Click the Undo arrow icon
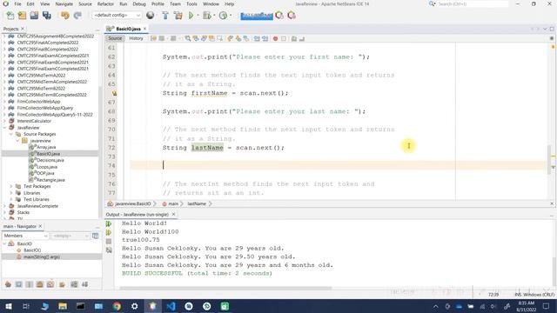Viewport: 557px width, 313px height. click(65, 16)
